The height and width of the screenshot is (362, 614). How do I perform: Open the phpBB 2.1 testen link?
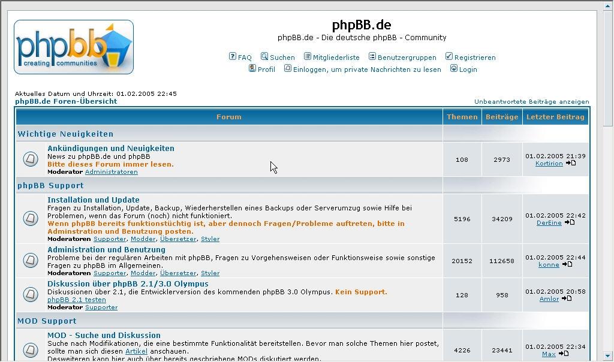click(77, 300)
